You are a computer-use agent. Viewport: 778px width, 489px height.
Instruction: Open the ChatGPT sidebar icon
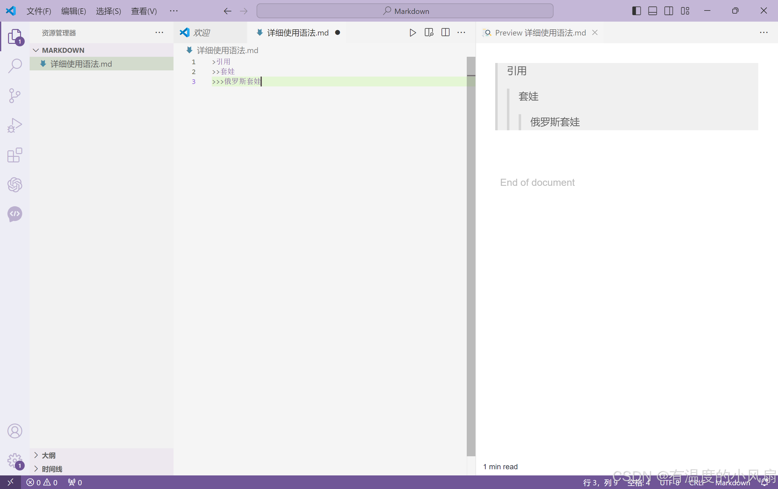point(15,184)
